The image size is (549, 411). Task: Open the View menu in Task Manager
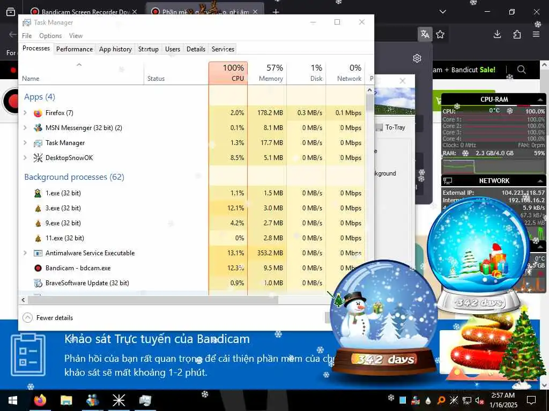tap(76, 36)
